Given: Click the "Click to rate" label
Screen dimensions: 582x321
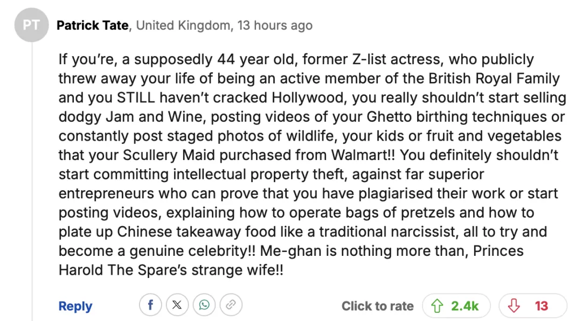Looking at the screenshot, I should (x=377, y=306).
